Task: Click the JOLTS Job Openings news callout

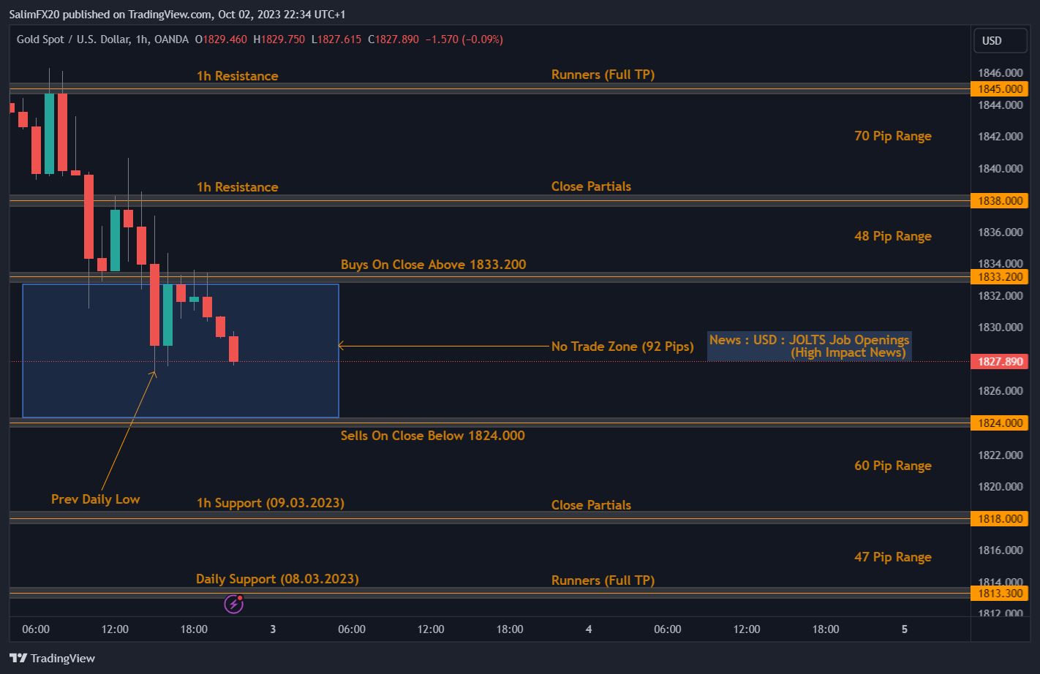Action: click(x=809, y=346)
